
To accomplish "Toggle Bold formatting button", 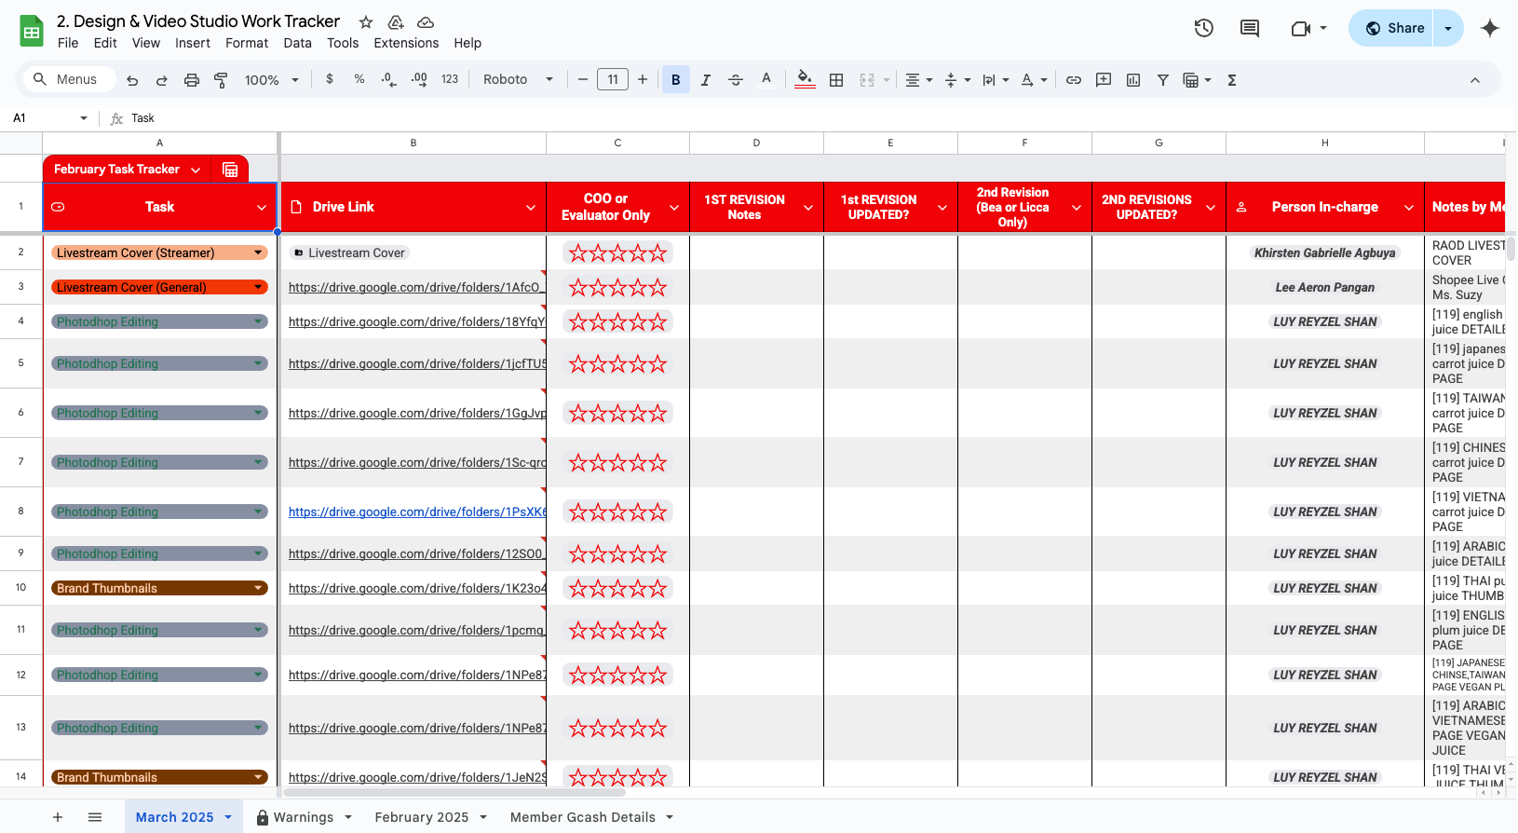I will coord(675,80).
